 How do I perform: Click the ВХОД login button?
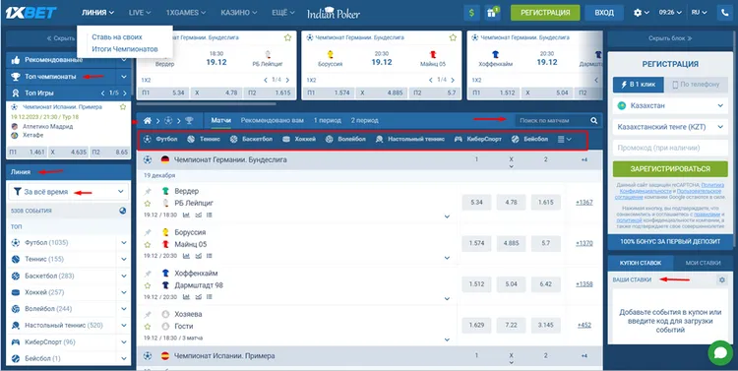click(604, 13)
